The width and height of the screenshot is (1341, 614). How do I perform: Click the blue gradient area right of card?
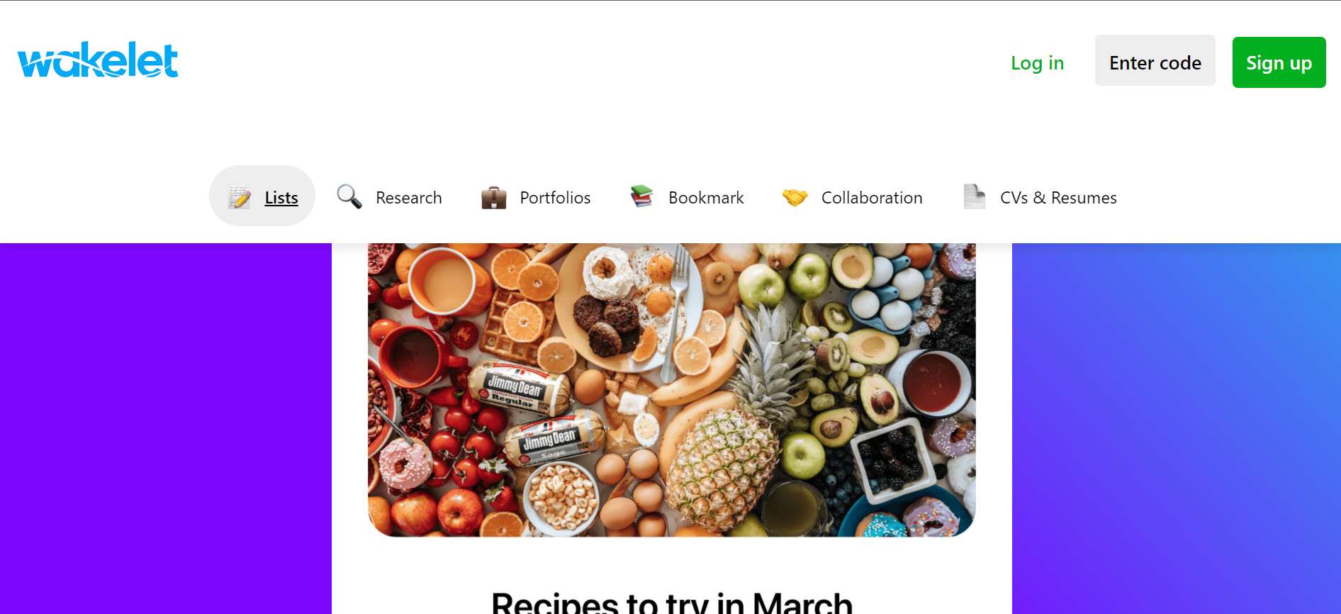pos(1177,428)
